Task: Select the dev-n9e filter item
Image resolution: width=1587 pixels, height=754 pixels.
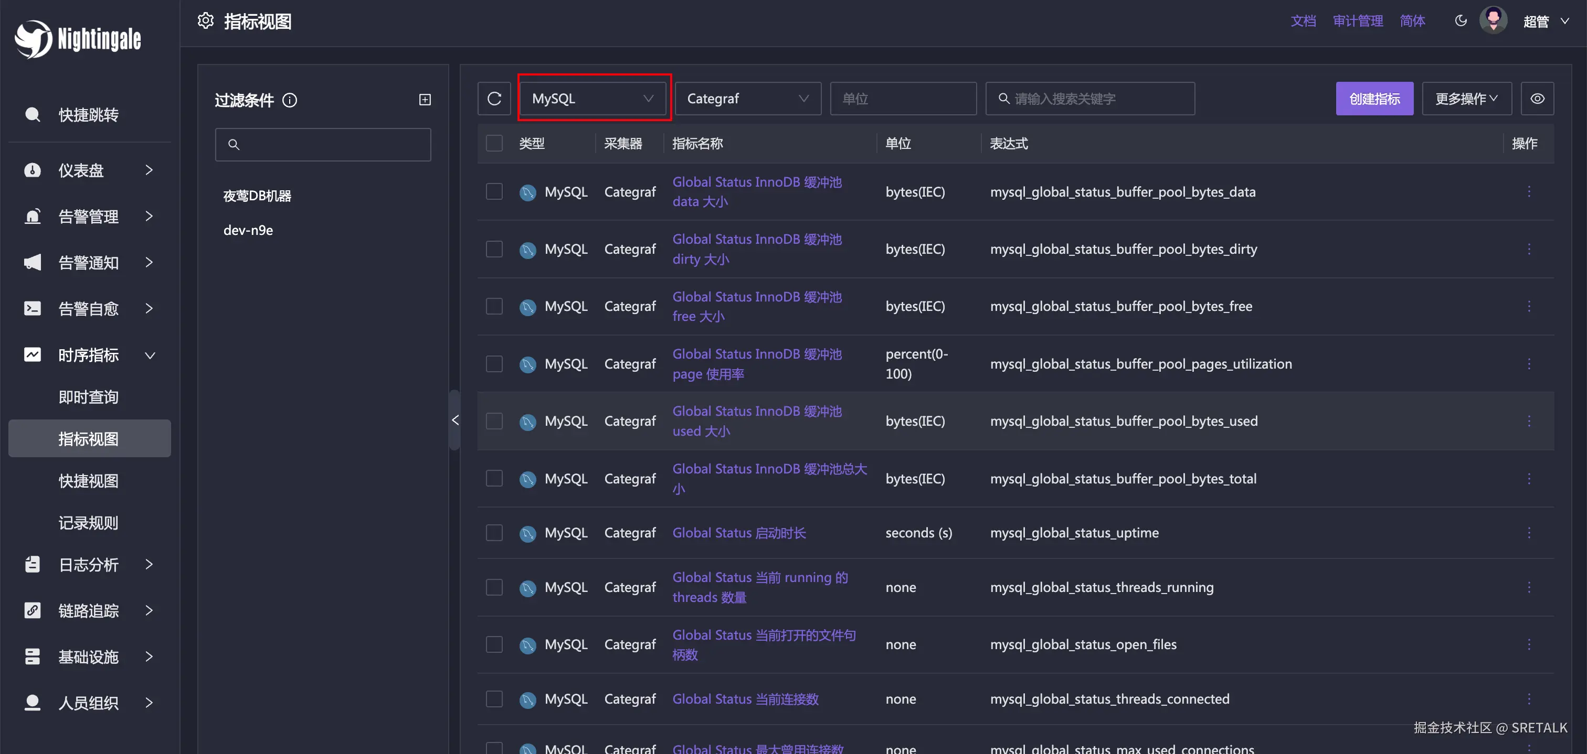Action: click(248, 230)
